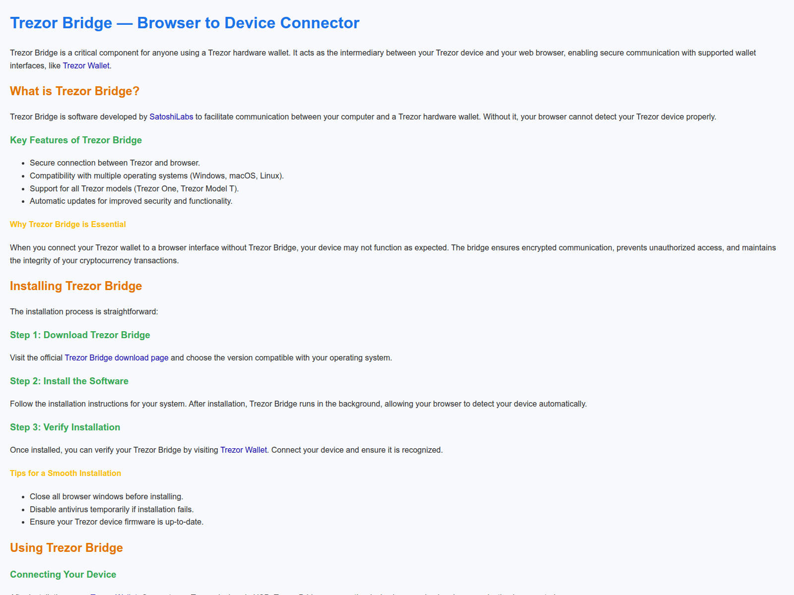Click 'Why Trezor Bridge is Essential' heading

pos(68,225)
